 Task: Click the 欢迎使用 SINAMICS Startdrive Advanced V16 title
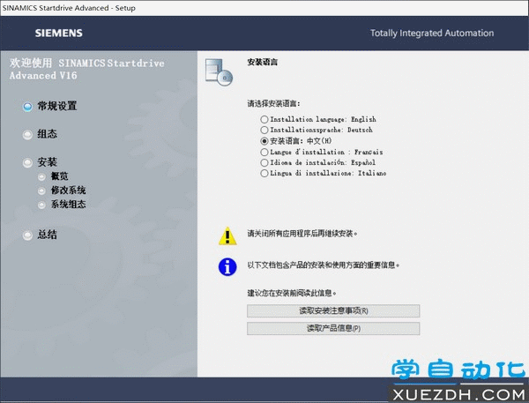click(x=87, y=69)
